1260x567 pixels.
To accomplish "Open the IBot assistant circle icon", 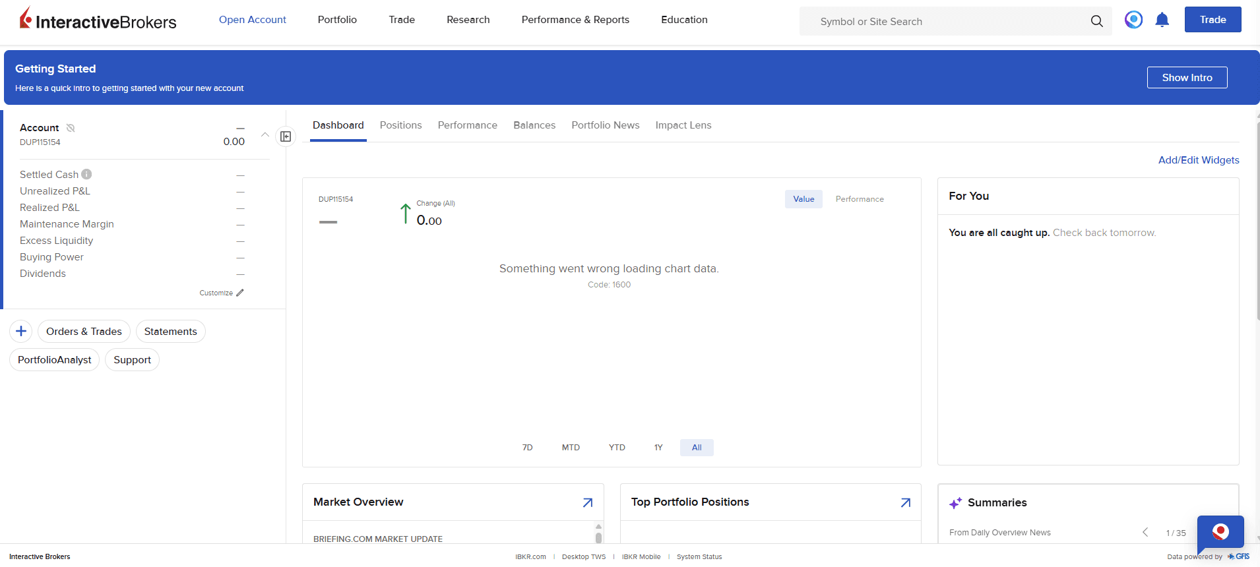I will point(1133,20).
